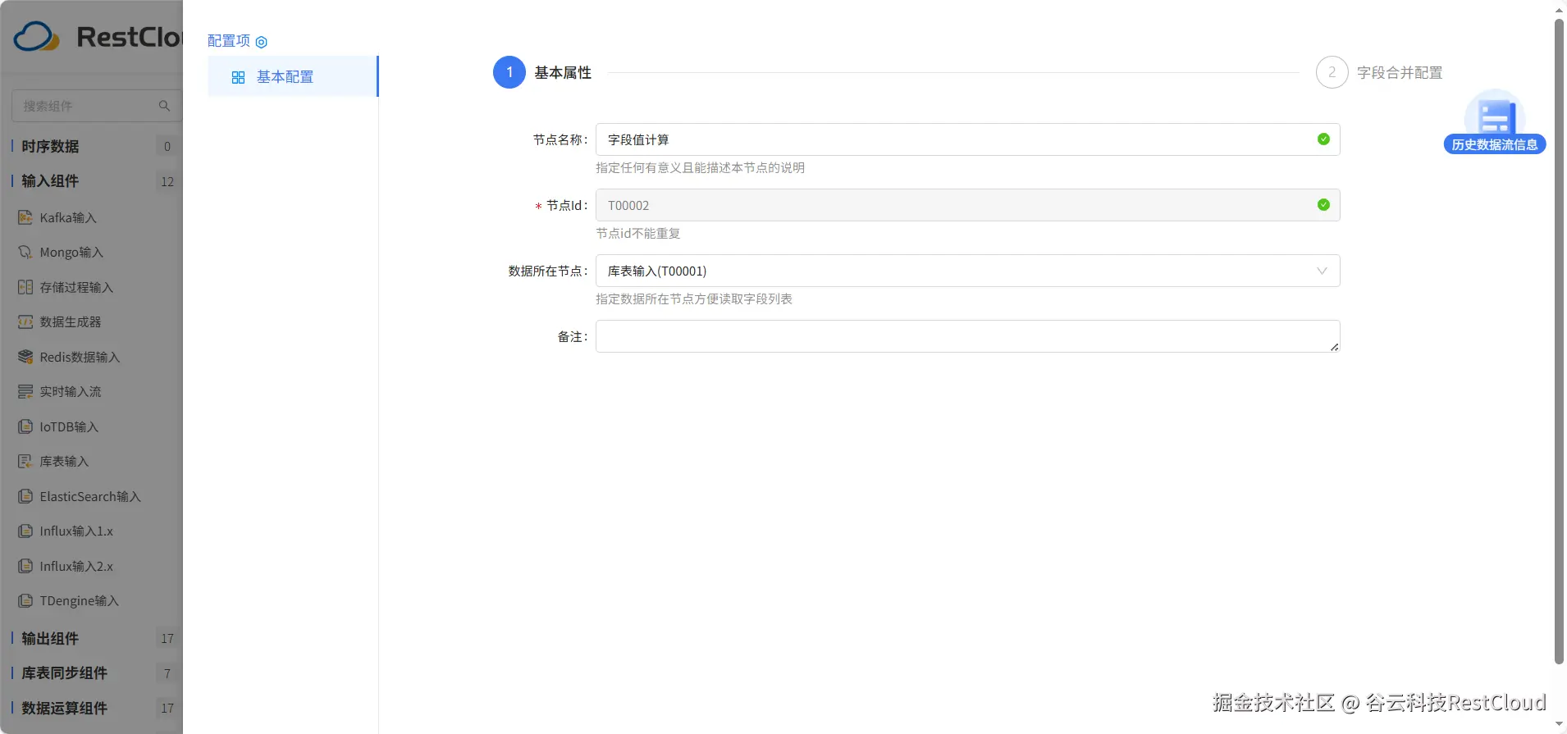Click the ElasticSearch输入 component icon

pyautogui.click(x=25, y=496)
